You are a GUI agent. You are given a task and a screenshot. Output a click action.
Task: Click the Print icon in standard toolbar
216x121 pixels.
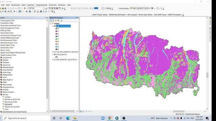coord(5,8)
